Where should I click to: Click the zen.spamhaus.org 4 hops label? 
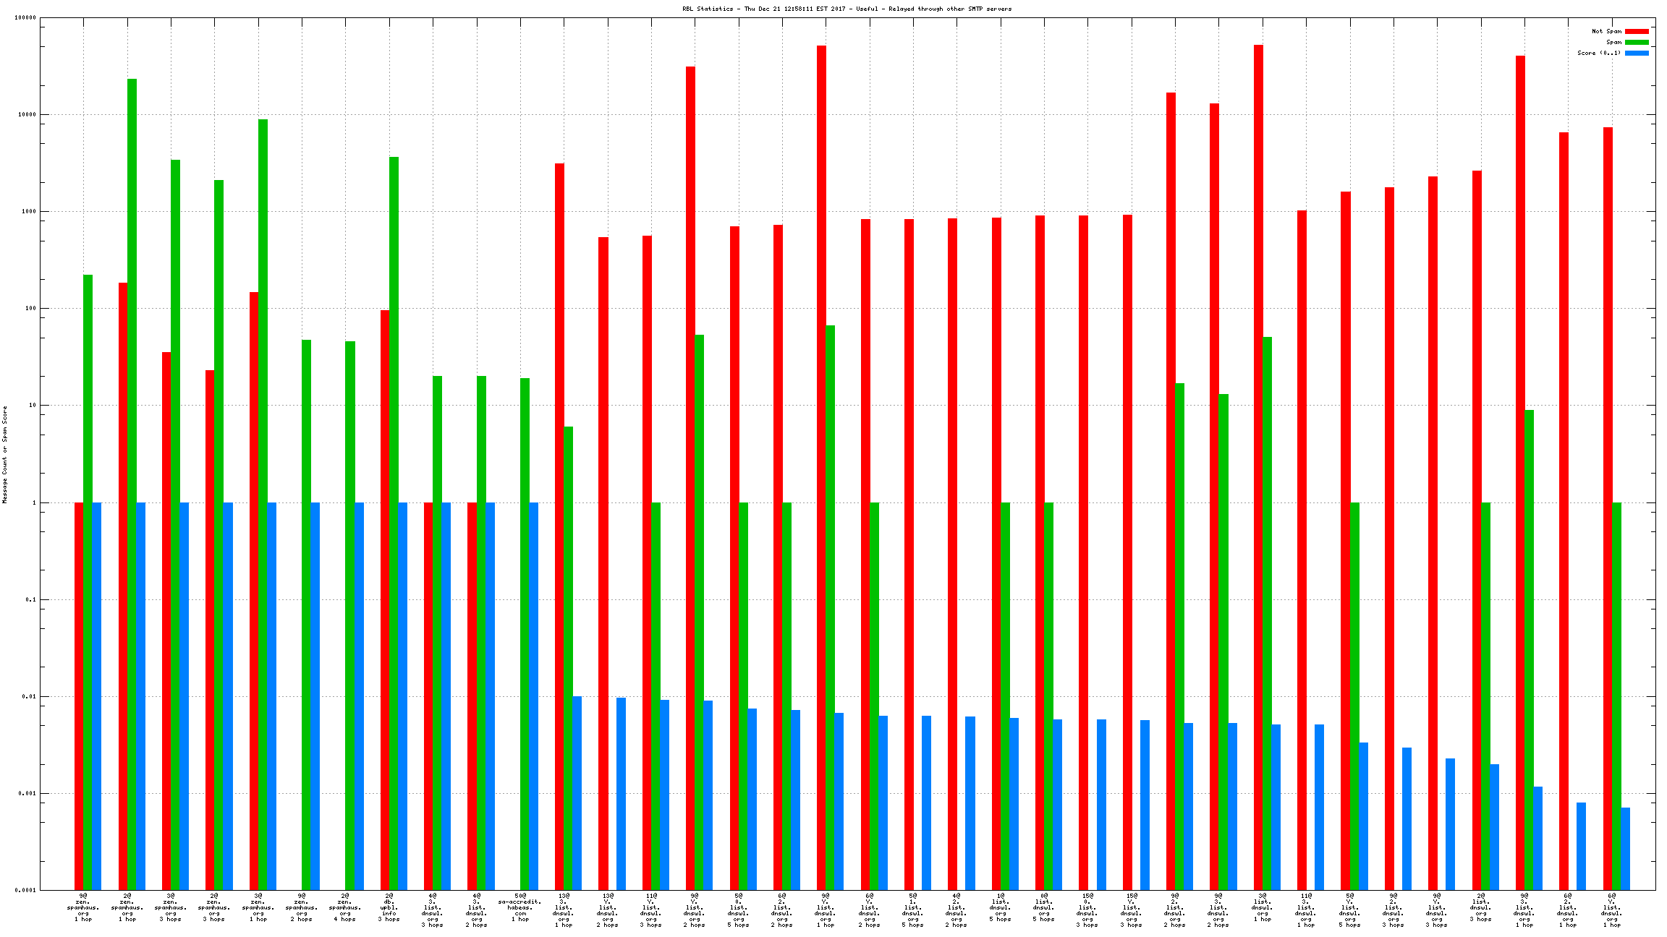click(345, 907)
